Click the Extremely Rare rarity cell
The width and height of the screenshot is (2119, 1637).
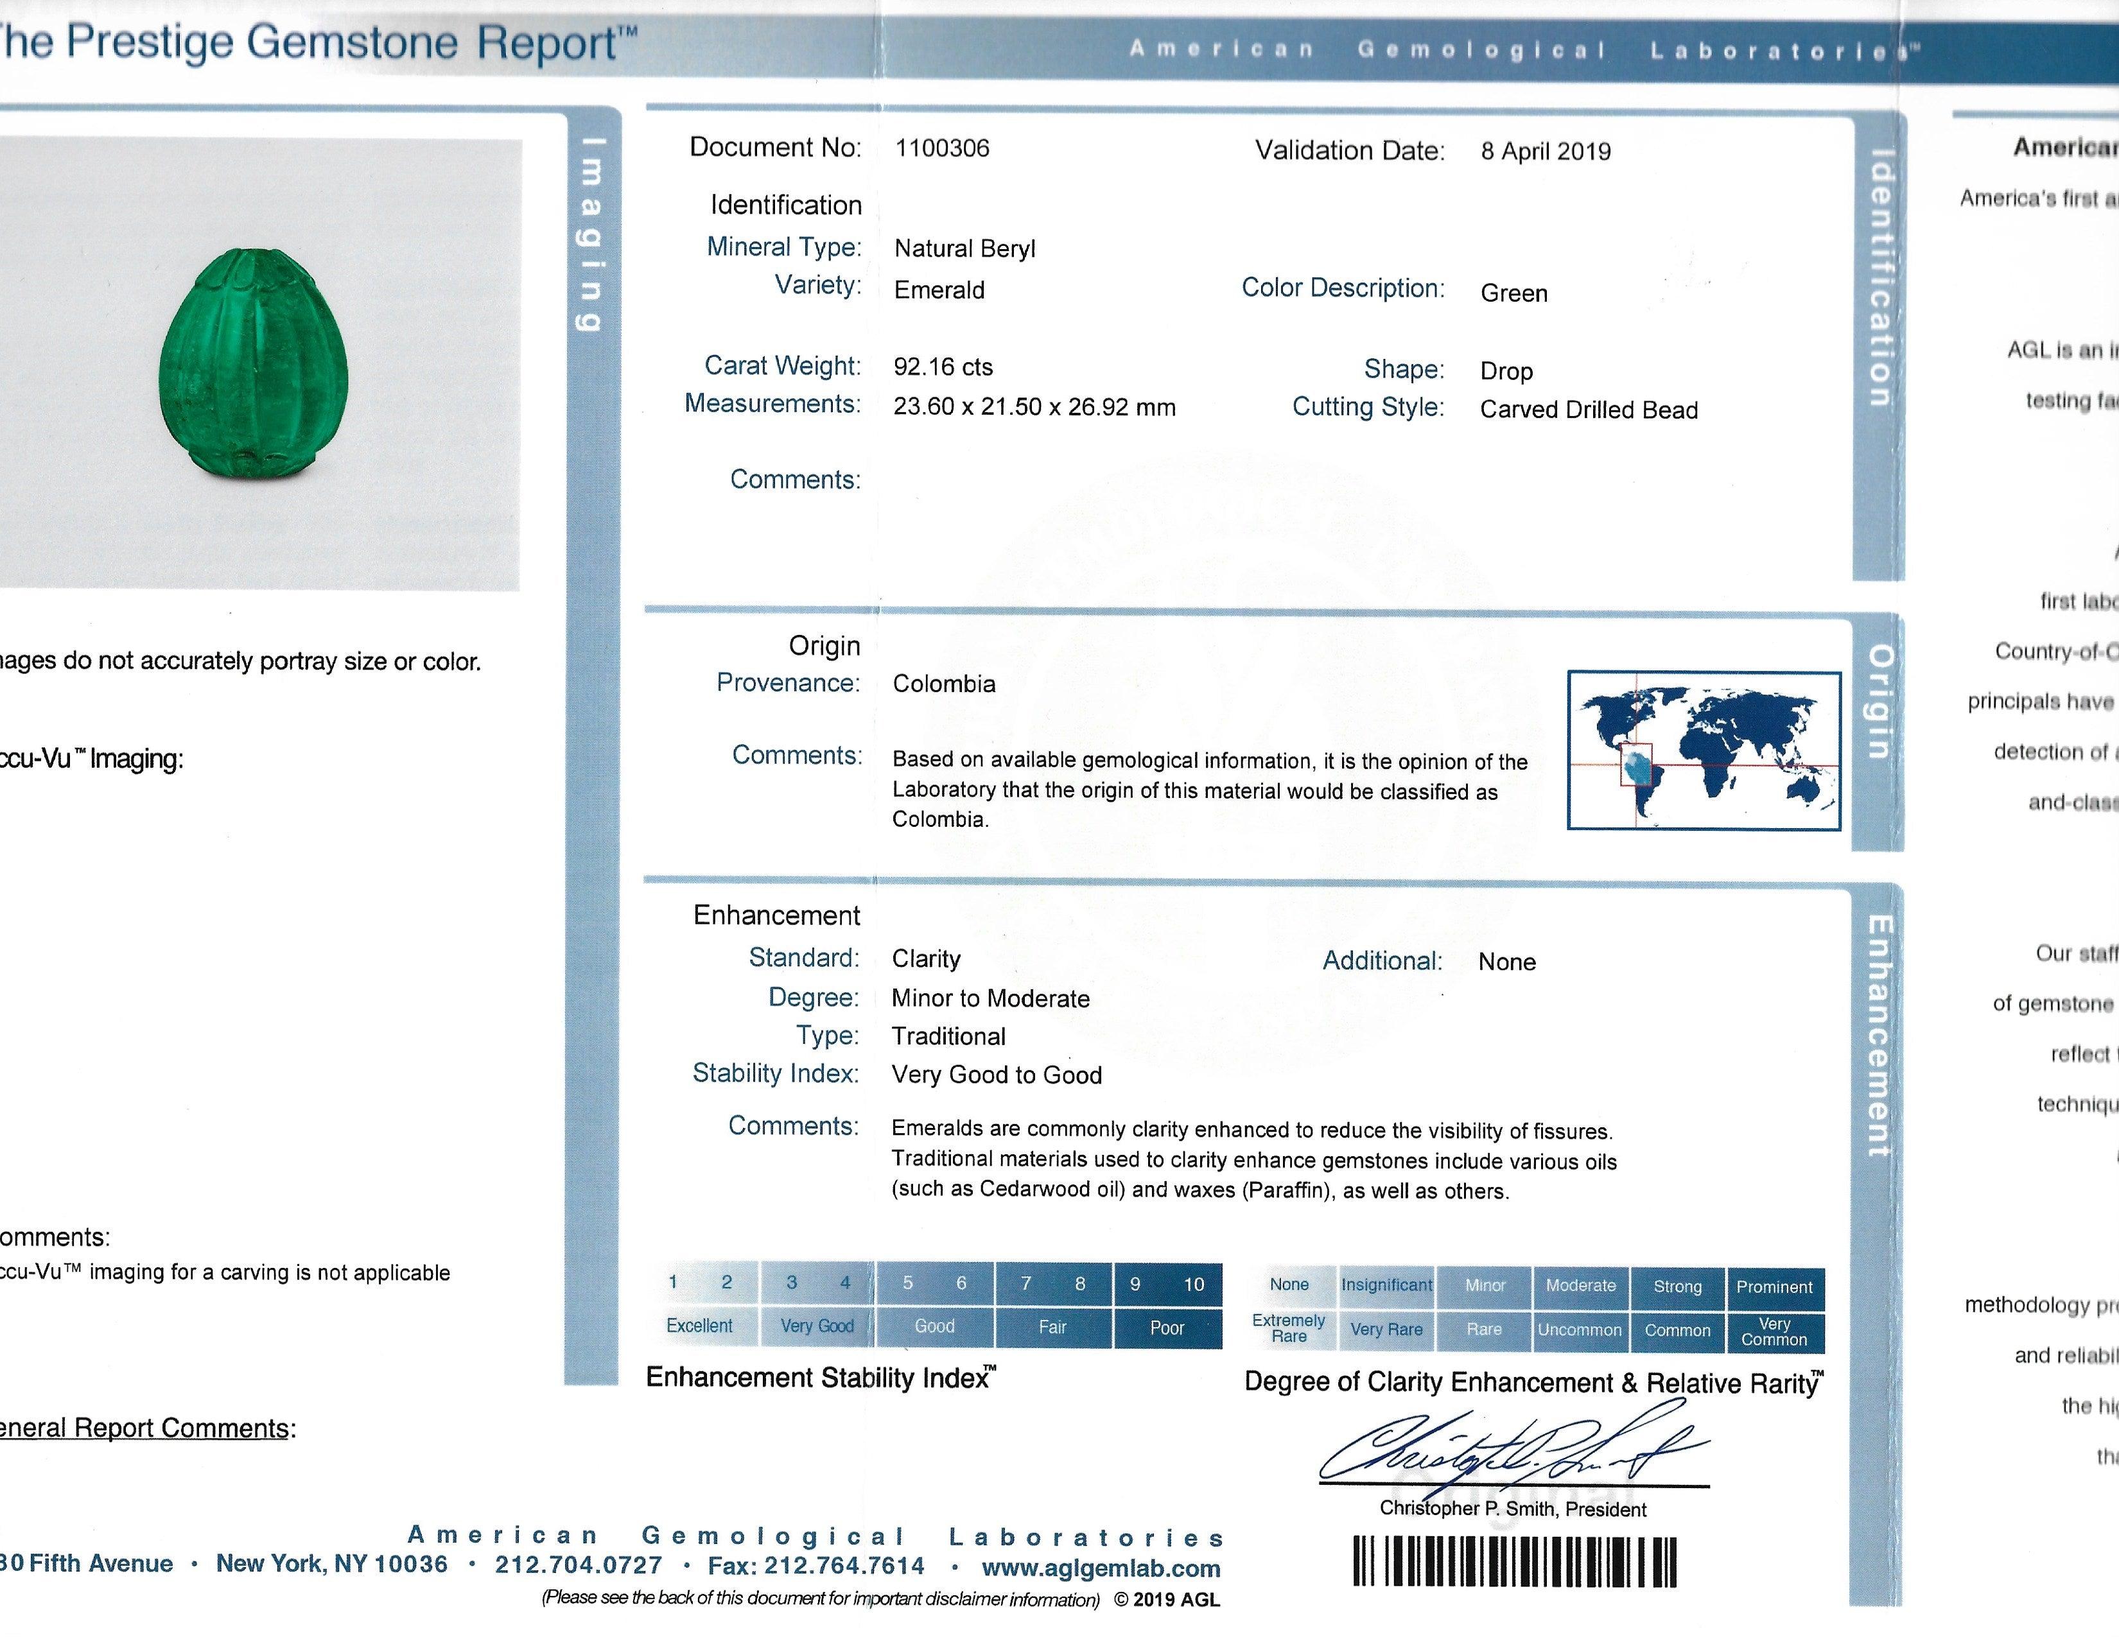pos(1289,1328)
